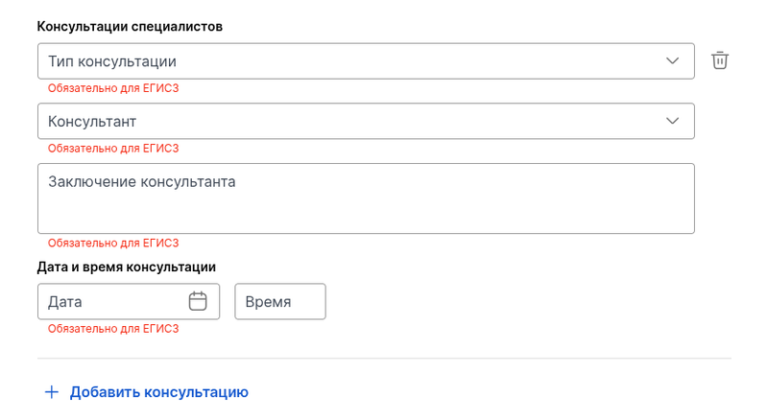Expand the Консультант dropdown chevron

pyautogui.click(x=673, y=121)
